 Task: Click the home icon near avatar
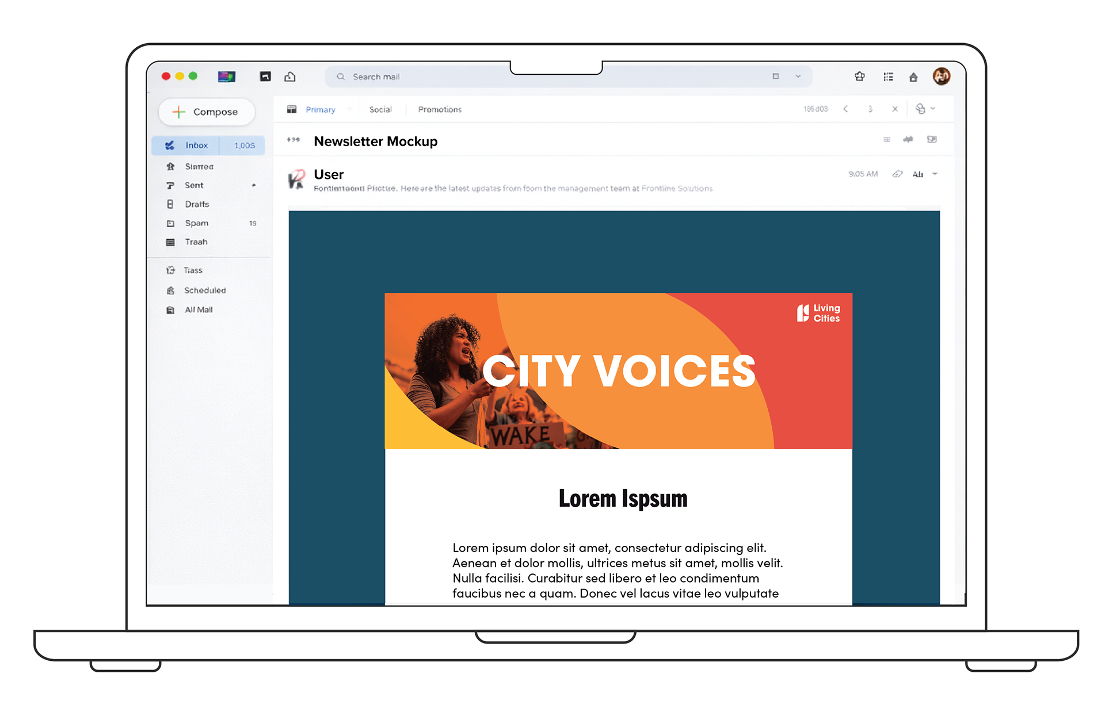(913, 77)
